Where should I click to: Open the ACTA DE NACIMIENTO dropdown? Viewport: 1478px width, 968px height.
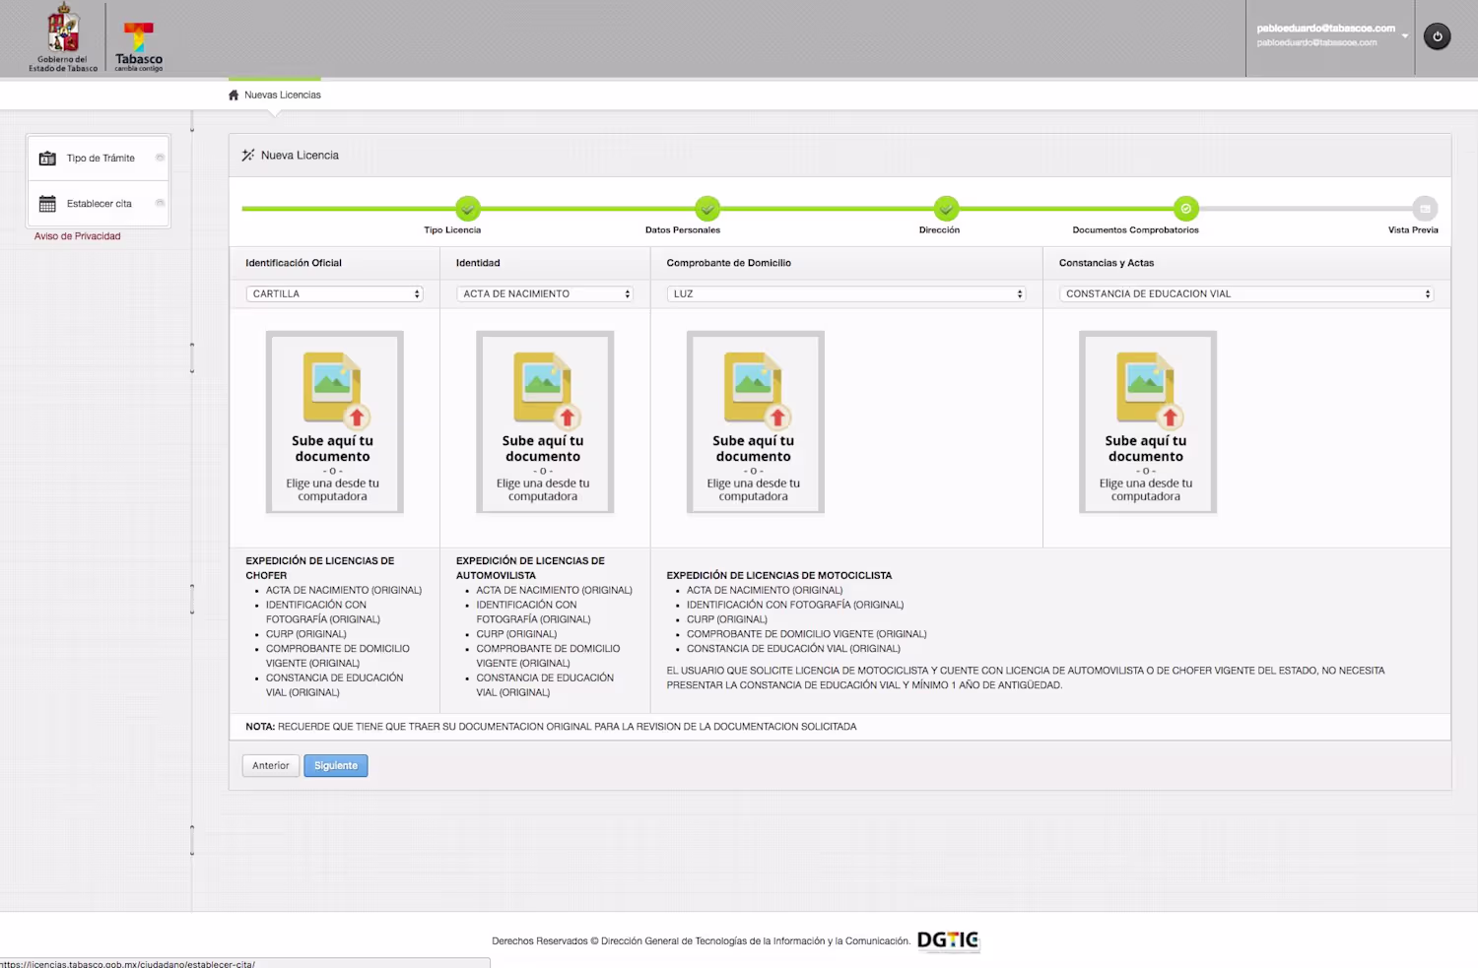(545, 293)
